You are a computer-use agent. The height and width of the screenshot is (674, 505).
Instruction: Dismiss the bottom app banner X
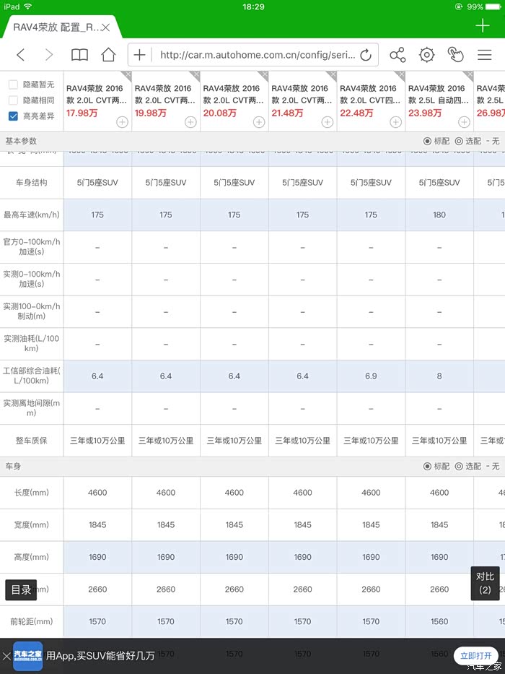(x=6, y=656)
